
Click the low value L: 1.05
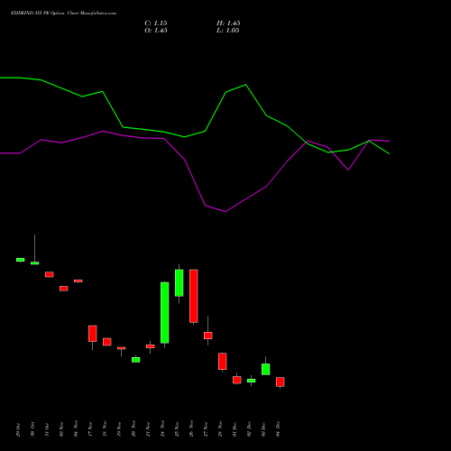[x=228, y=31]
